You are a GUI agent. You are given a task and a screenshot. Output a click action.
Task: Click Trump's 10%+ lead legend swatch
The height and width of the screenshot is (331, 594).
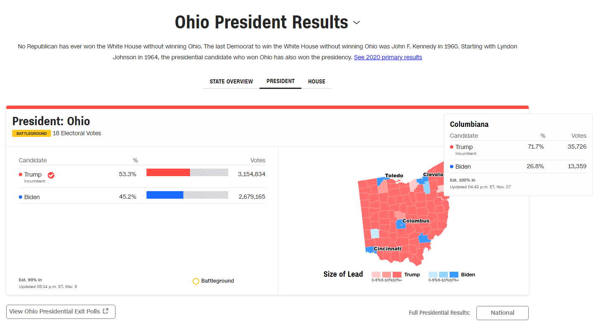tap(397, 275)
